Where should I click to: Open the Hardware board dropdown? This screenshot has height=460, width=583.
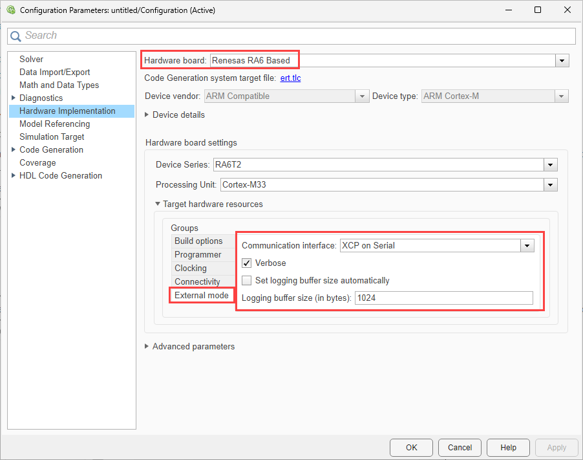pos(562,60)
